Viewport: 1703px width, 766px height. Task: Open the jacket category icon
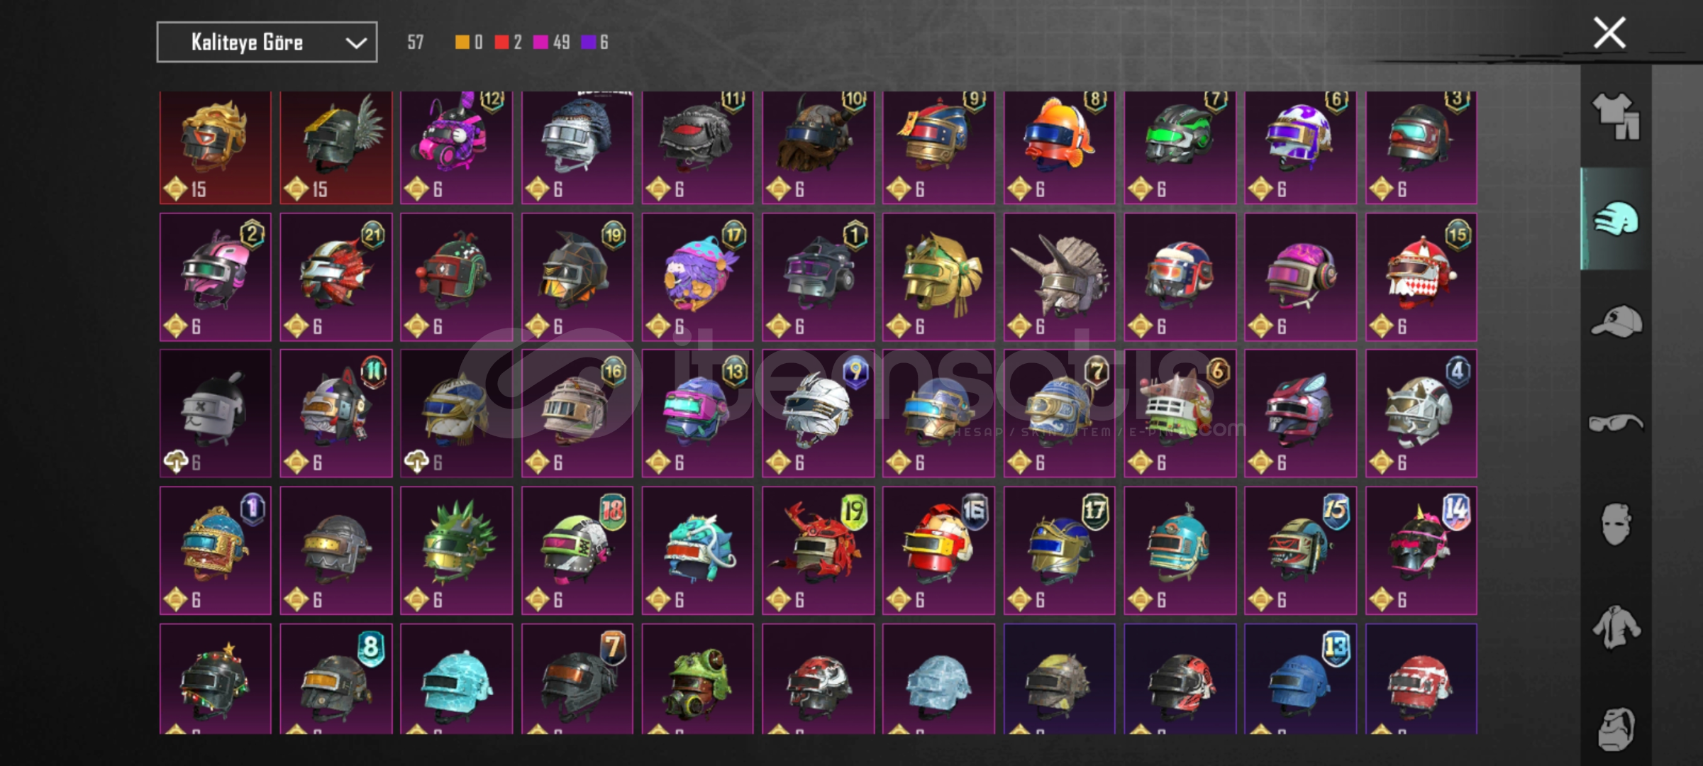(x=1616, y=627)
